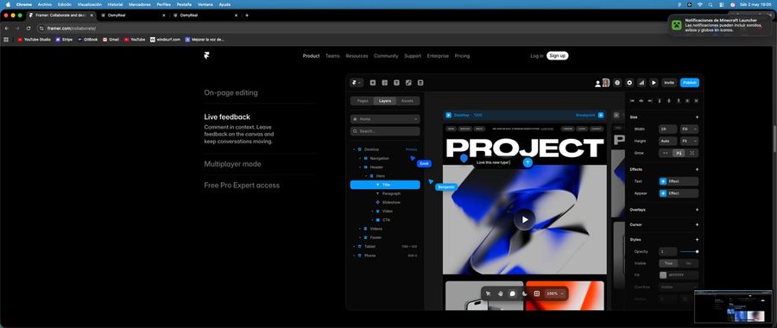Toggle dark mode moon icon
The image size is (777, 328).
(524, 293)
